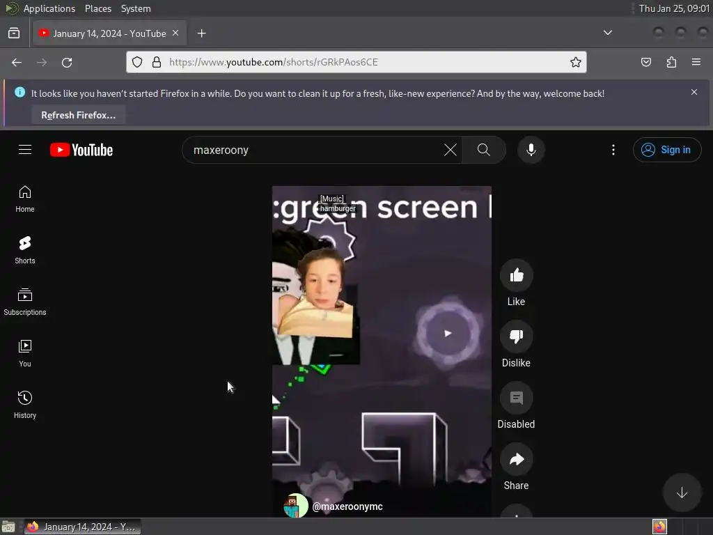Click the magnifier search button

click(x=484, y=150)
